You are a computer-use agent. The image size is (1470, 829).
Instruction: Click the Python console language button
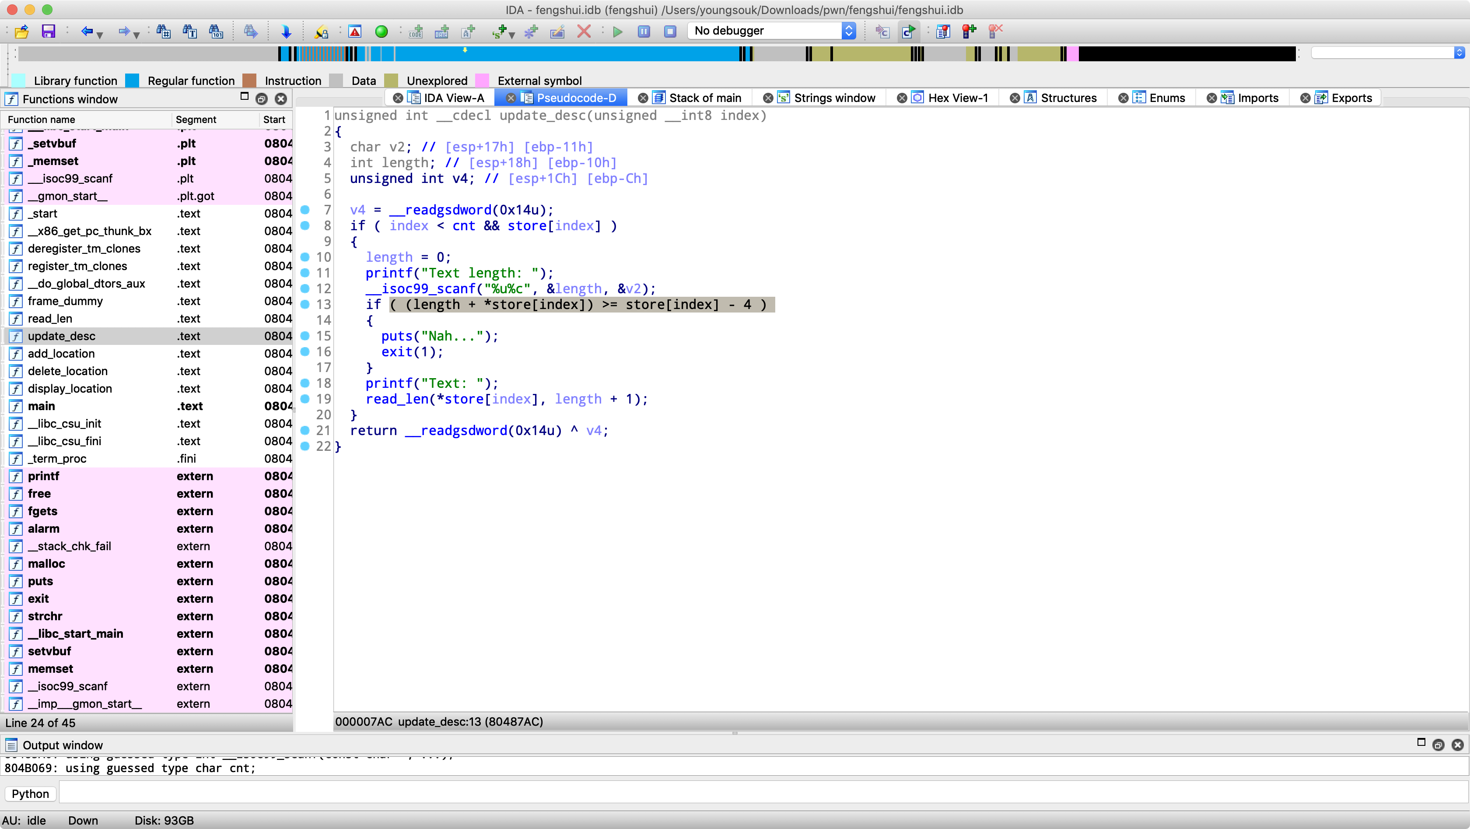[x=30, y=794]
